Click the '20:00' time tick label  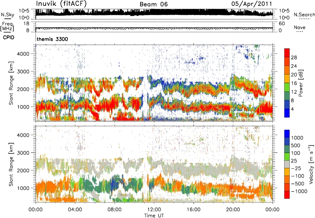click(233, 210)
